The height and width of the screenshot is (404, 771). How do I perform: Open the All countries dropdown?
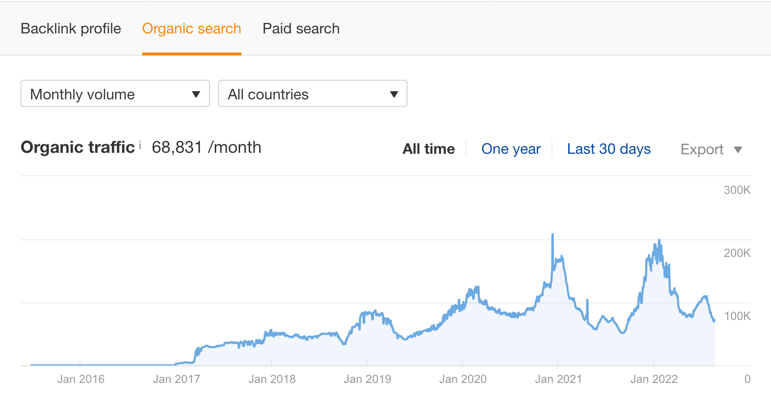click(312, 94)
